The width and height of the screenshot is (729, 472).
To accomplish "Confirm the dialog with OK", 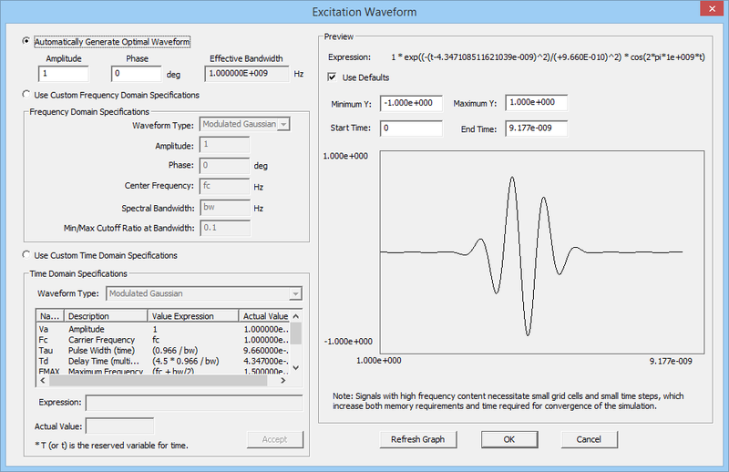I will [x=509, y=439].
